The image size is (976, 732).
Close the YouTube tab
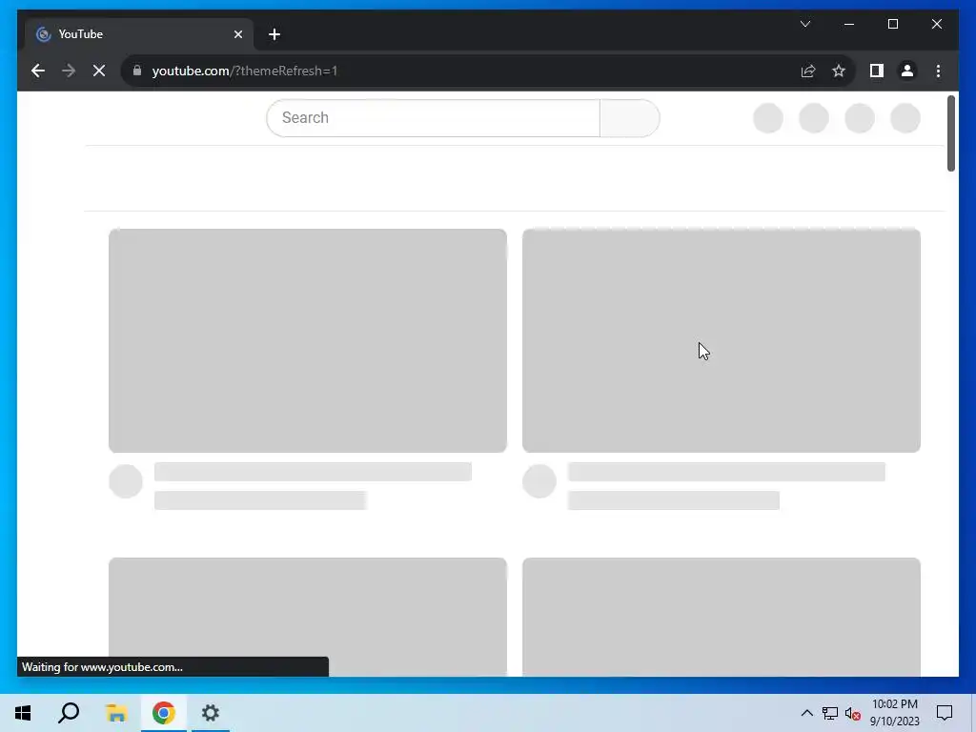(x=237, y=34)
